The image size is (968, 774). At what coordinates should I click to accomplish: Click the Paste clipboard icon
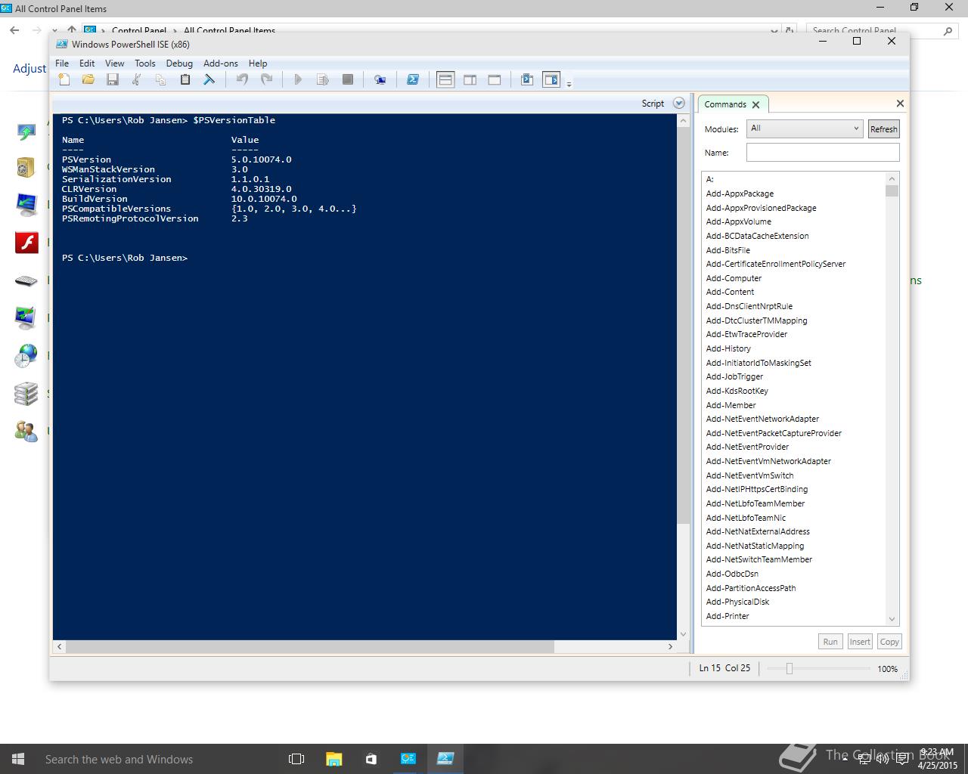(185, 79)
